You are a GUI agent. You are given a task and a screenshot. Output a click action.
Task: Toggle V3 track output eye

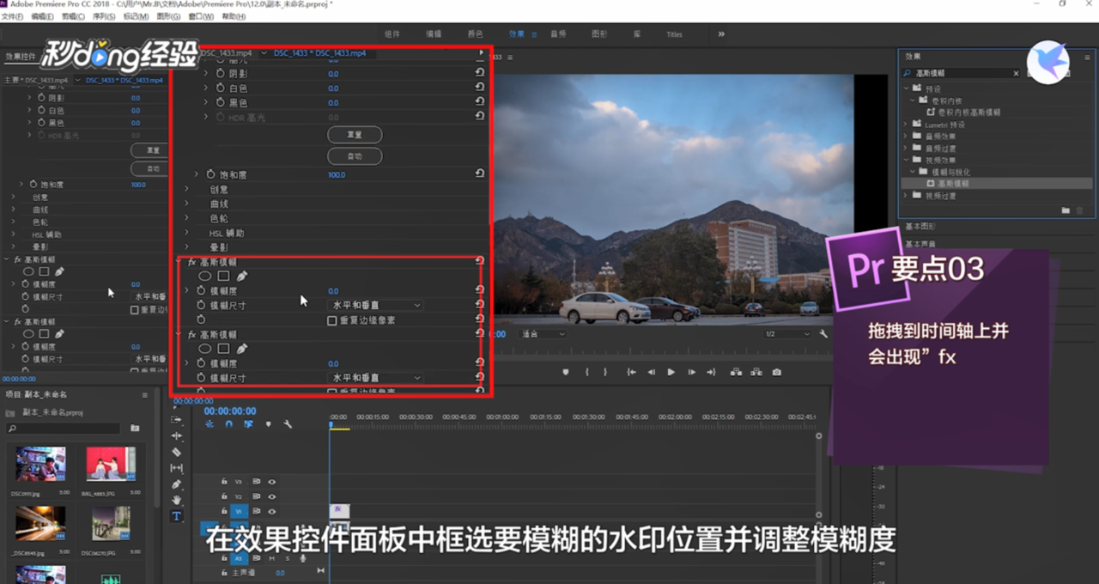click(x=272, y=482)
